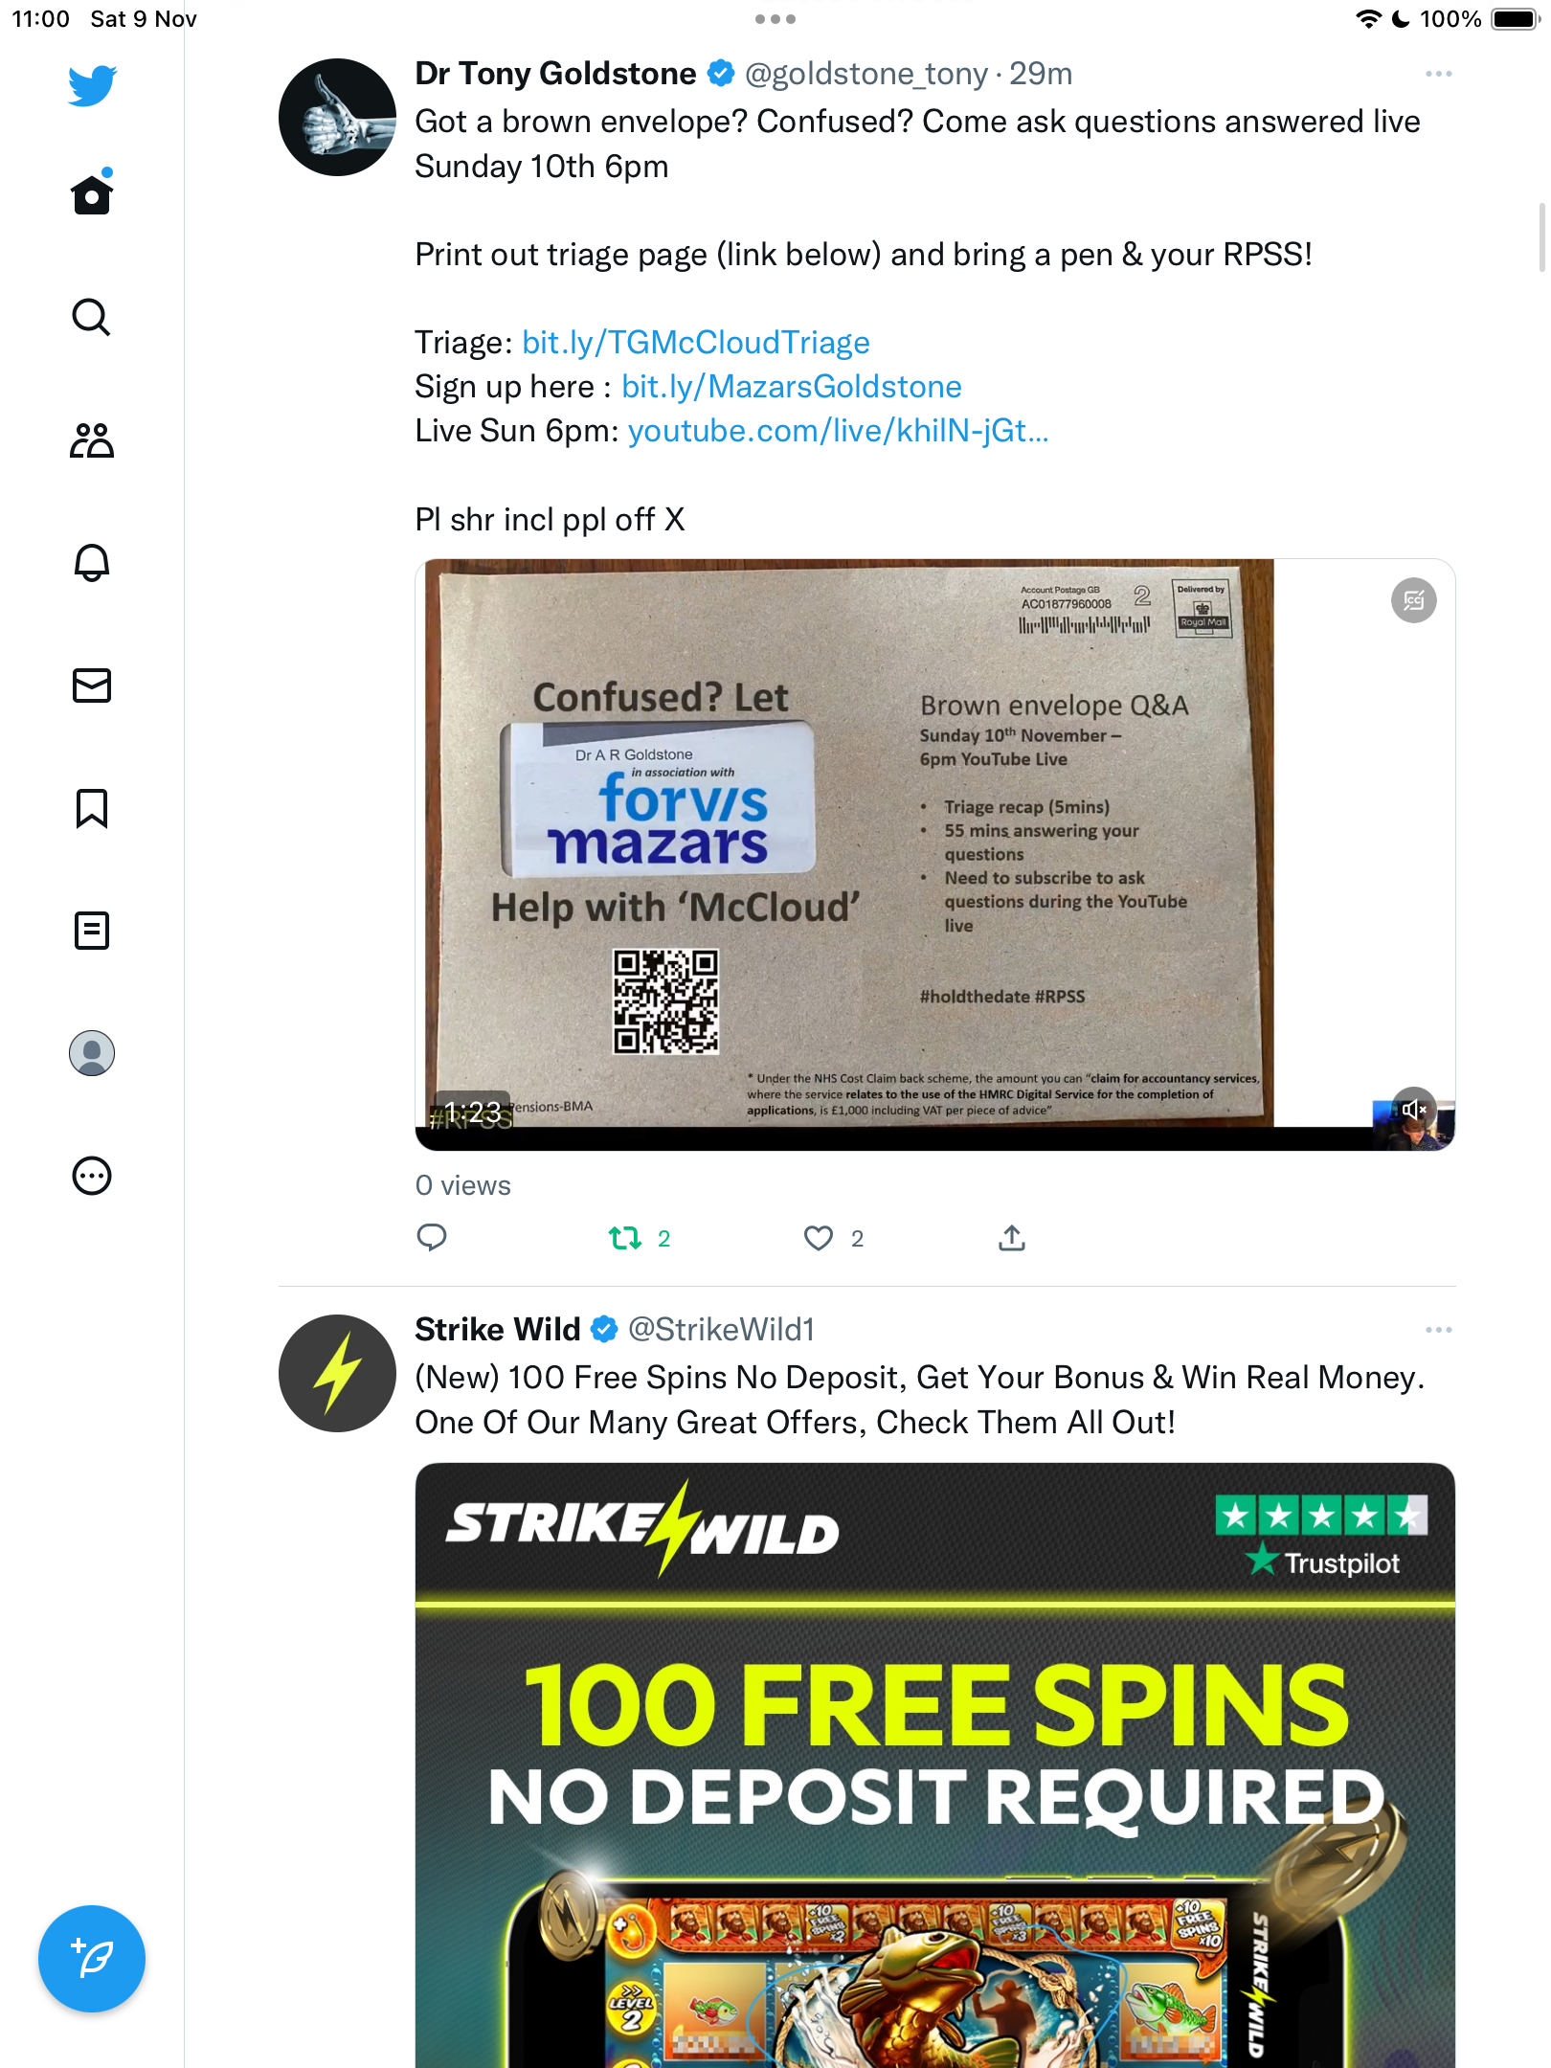Open Communities from the people icon
Image resolution: width=1551 pixels, height=2068 pixels.
pos(92,440)
